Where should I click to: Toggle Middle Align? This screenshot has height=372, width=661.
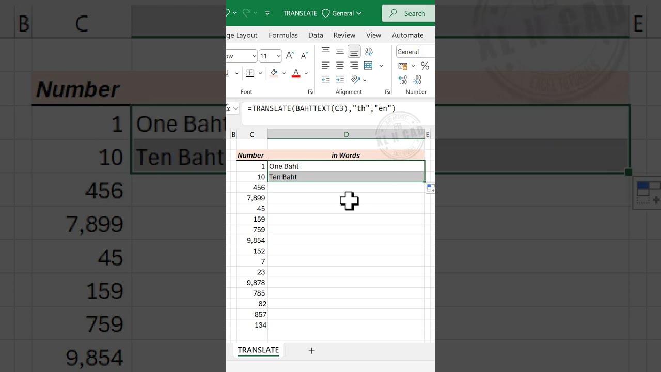(340, 51)
